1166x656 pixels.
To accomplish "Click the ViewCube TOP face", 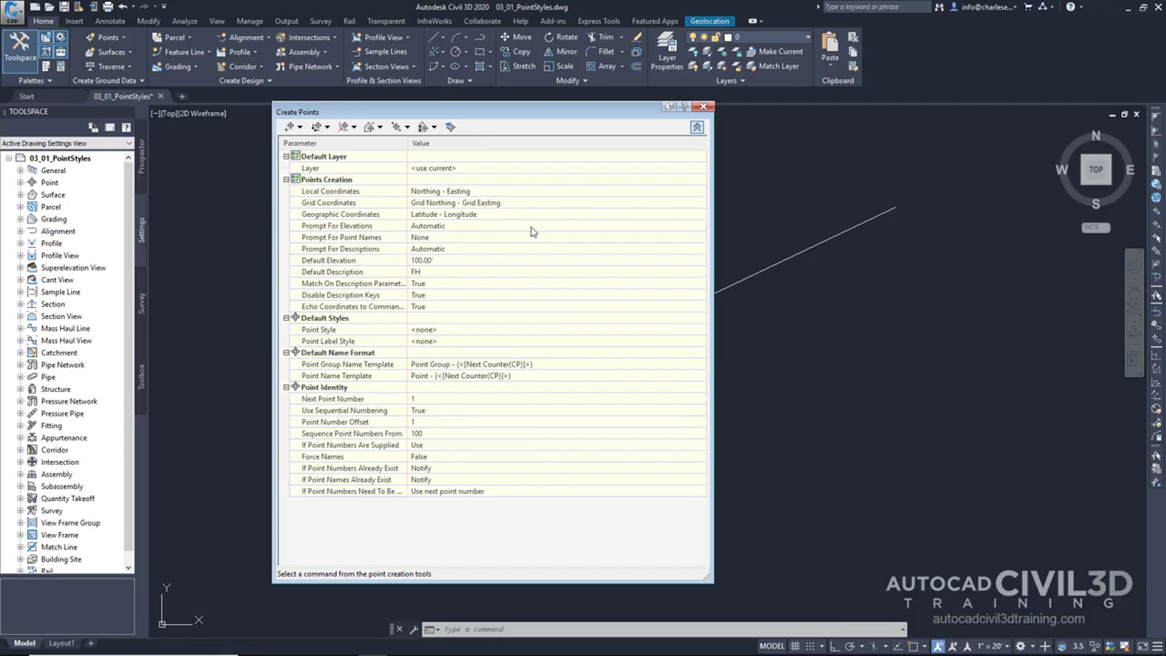I will (1096, 169).
